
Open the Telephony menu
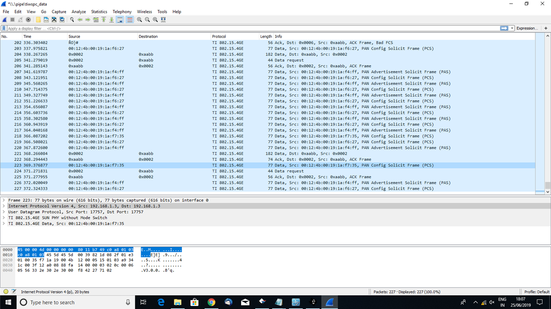[x=122, y=12]
